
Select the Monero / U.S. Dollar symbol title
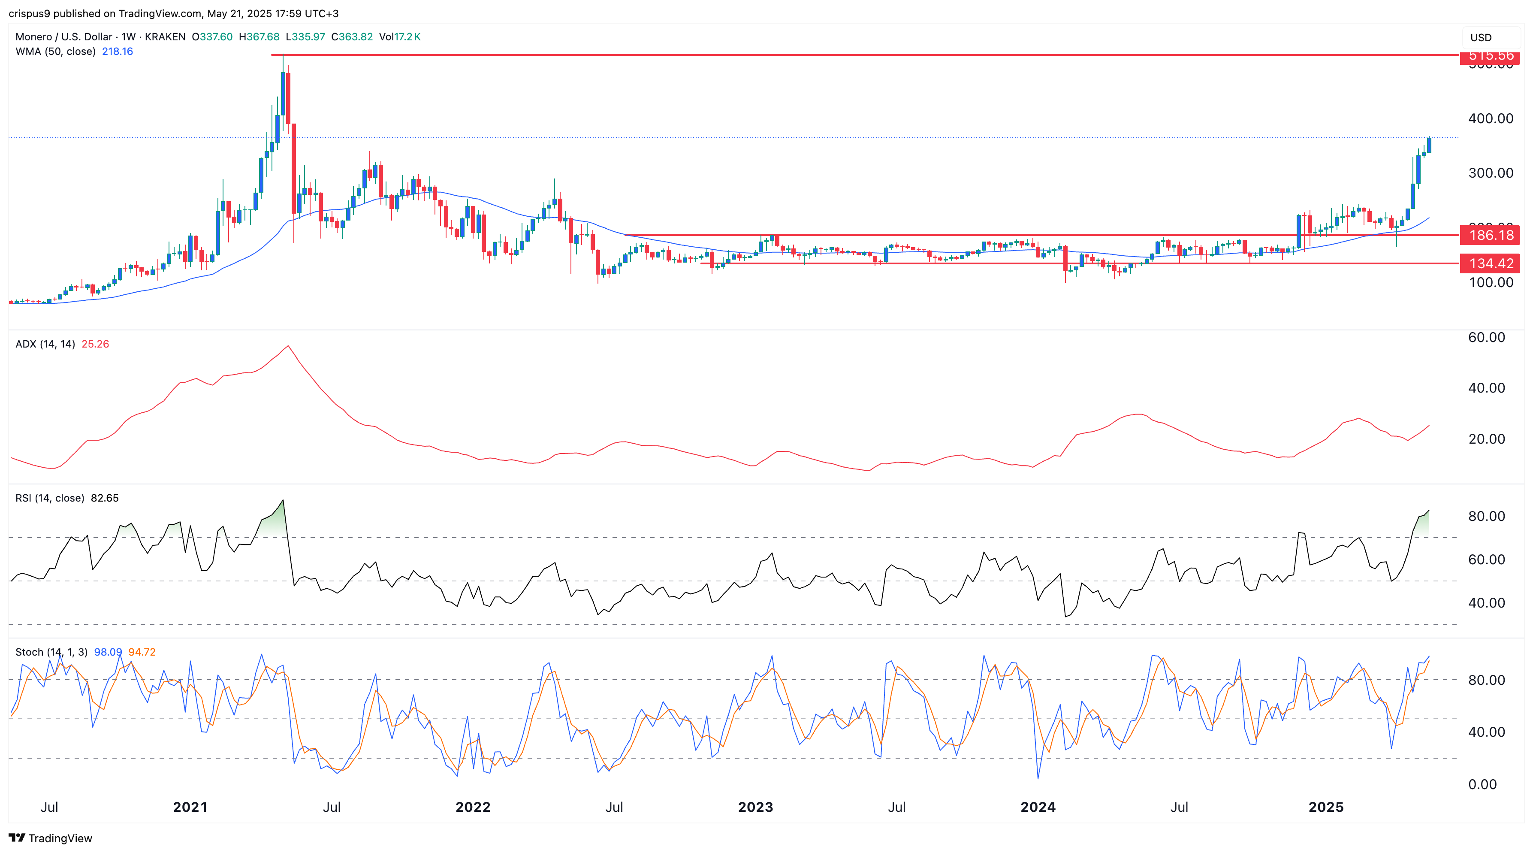point(63,37)
